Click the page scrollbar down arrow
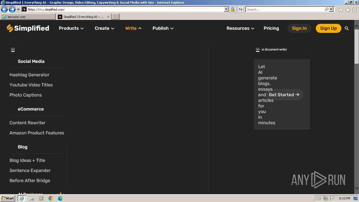The width and height of the screenshot is (359, 202). tap(356, 188)
